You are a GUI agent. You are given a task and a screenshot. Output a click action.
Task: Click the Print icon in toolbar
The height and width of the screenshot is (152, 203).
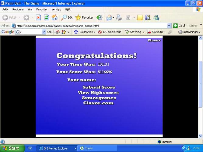click(x=119, y=18)
